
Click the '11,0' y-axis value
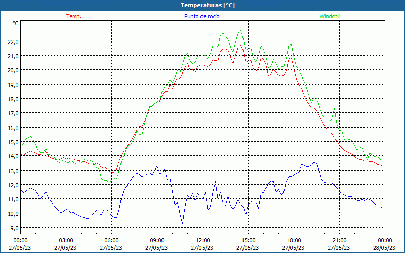pyautogui.click(x=13, y=199)
